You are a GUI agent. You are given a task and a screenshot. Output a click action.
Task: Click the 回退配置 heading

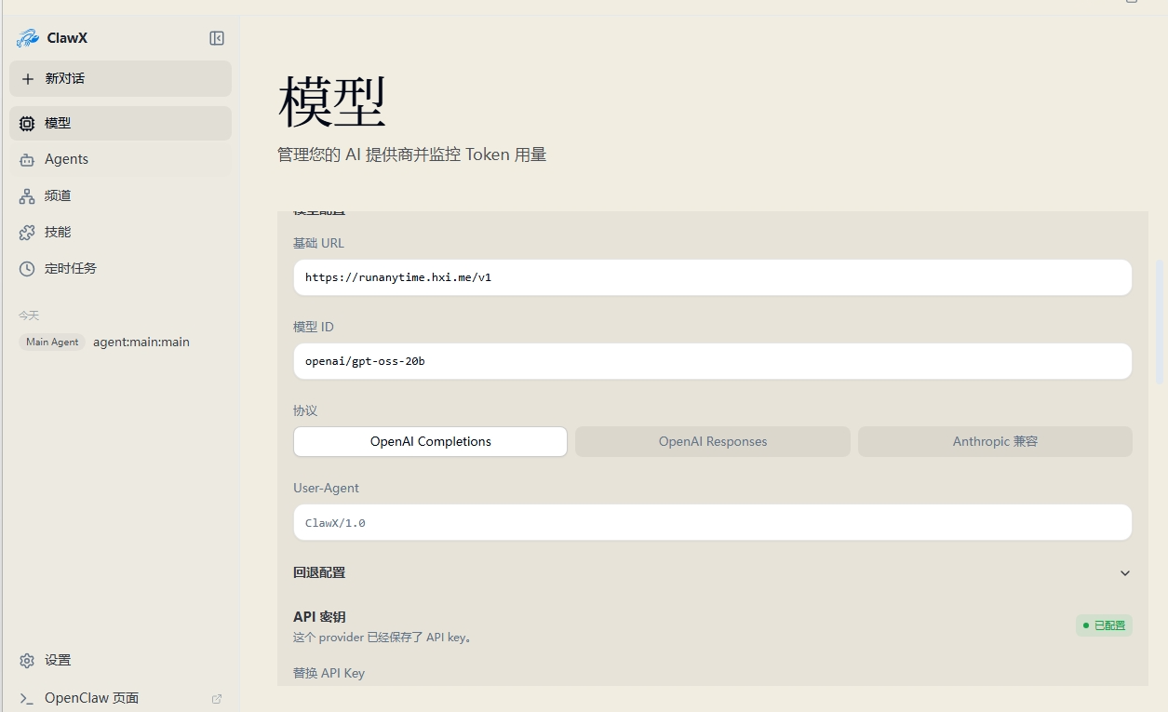[319, 572]
